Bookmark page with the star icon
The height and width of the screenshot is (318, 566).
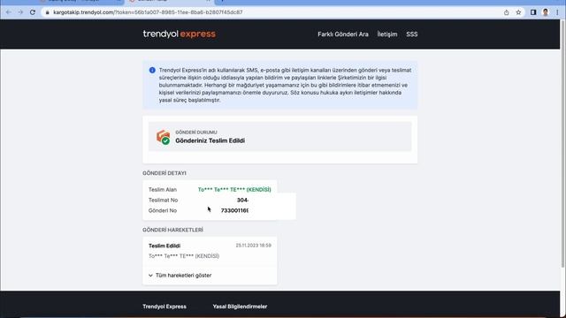pyautogui.click(x=518, y=12)
